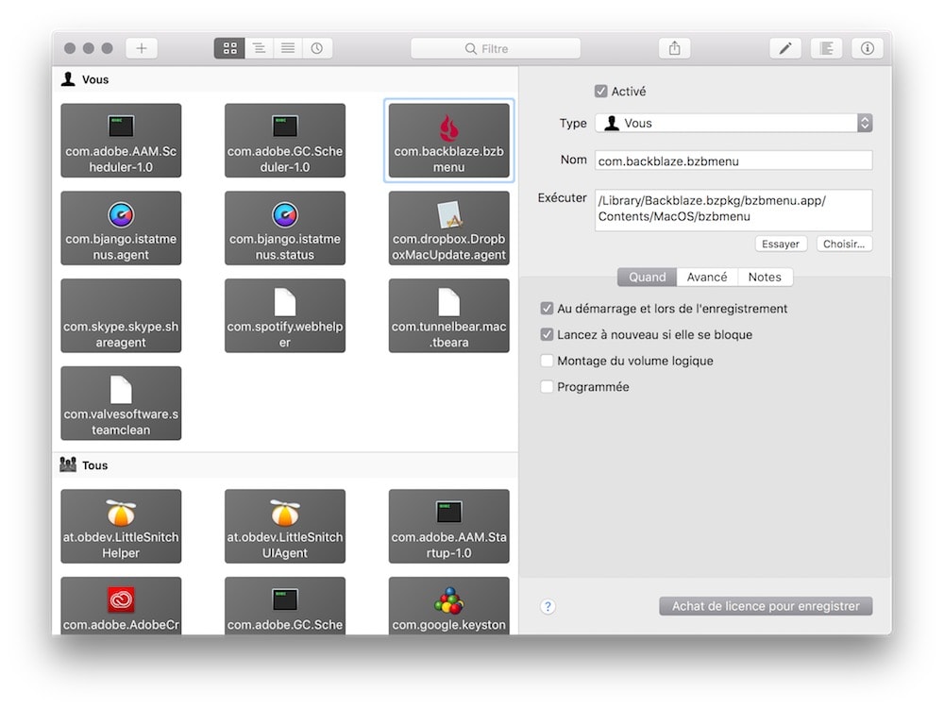Enable Montage du volume logique
944x709 pixels.
547,361
